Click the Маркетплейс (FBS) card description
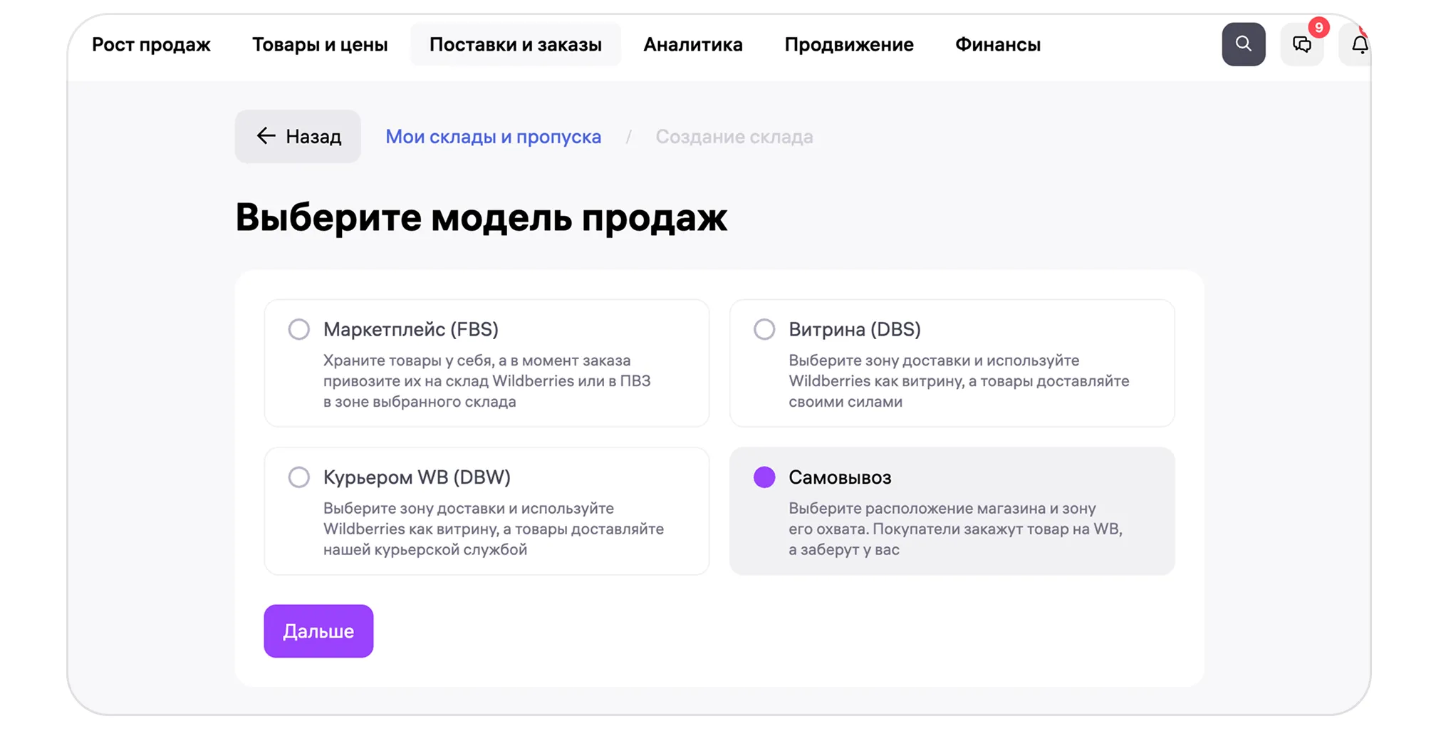The image size is (1436, 731). point(487,381)
